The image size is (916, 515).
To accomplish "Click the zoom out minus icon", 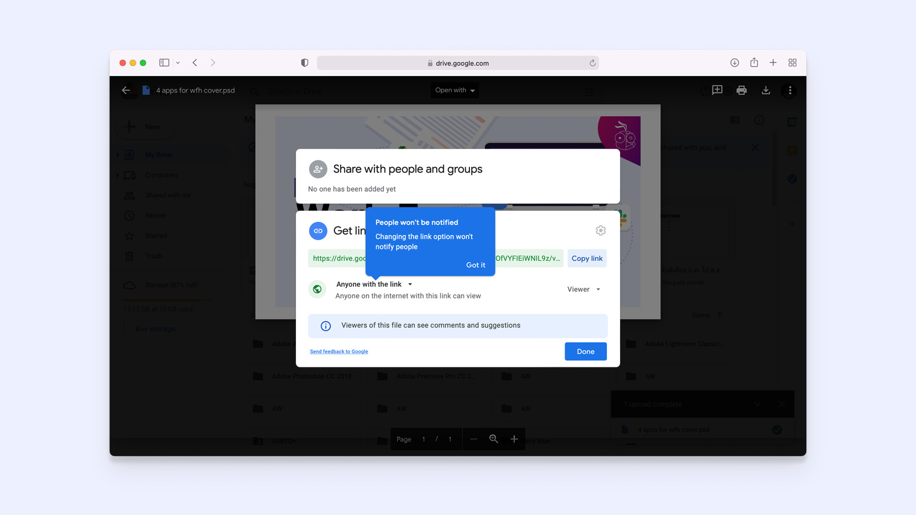I will 473,439.
